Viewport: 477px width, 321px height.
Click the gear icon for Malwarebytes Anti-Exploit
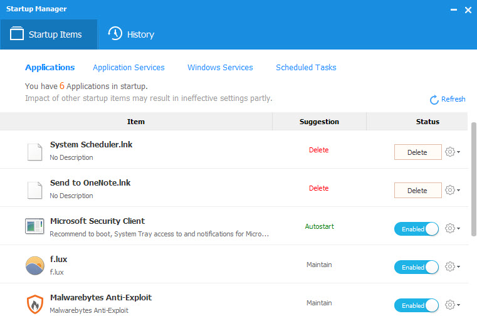[450, 305]
